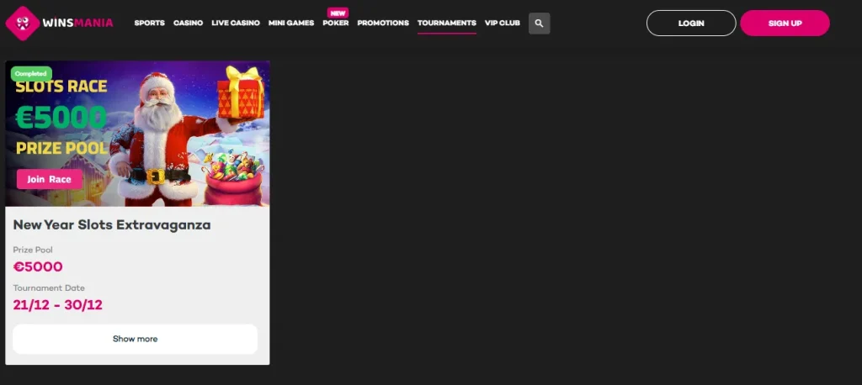Click the tournament date 21/12 - 30/12
Image resolution: width=862 pixels, height=385 pixels.
point(58,304)
